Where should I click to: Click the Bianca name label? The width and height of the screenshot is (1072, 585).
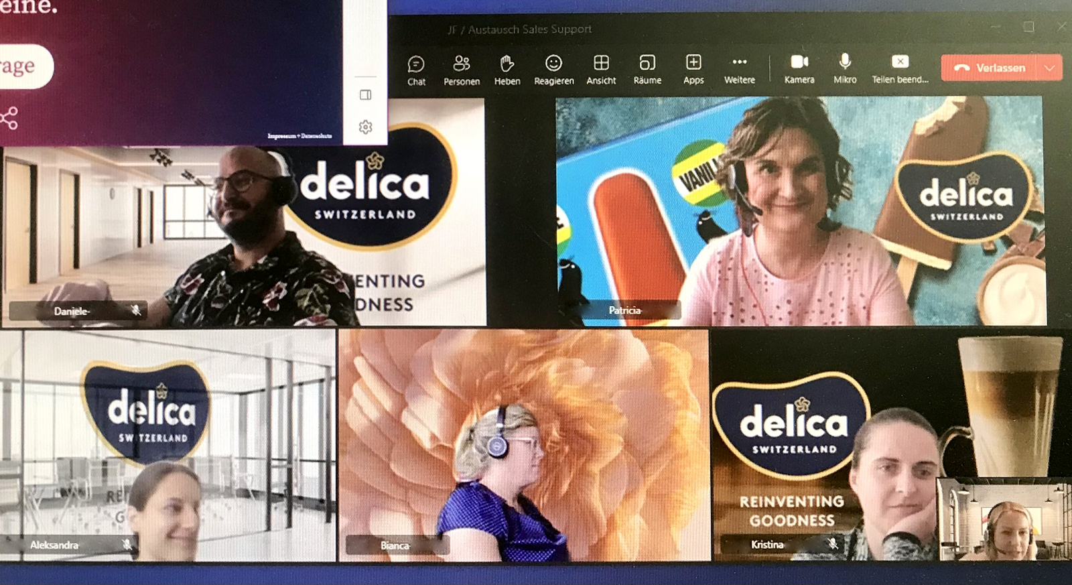395,545
